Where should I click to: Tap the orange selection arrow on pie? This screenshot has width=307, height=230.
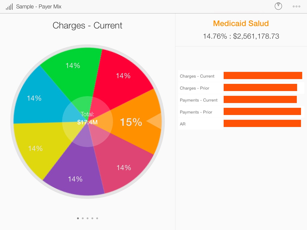coord(155,121)
